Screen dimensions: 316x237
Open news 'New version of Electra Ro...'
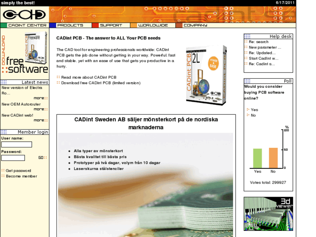22,90
